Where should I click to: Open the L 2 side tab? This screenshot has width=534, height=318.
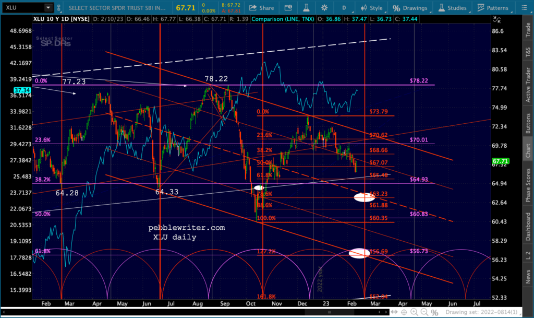tap(528, 256)
